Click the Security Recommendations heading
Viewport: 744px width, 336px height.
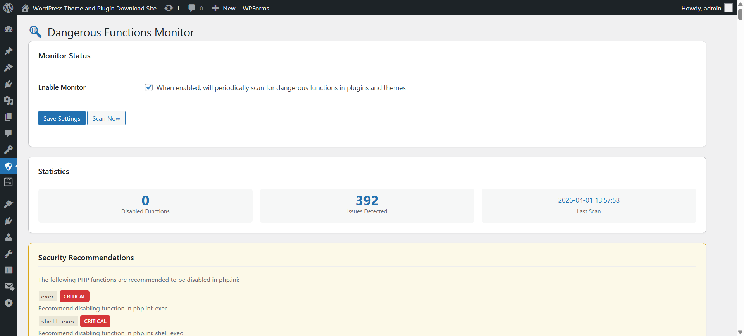[x=86, y=258]
